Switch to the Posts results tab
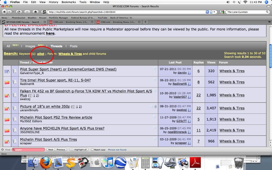This screenshot has height=170, width=272. point(73,46)
